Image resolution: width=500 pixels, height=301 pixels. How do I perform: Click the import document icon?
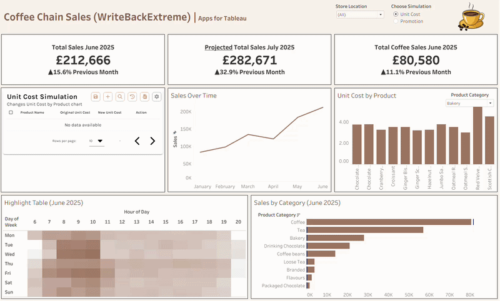click(x=144, y=97)
